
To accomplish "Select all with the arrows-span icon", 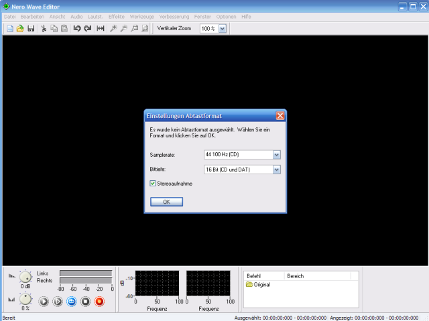I will 101,28.
